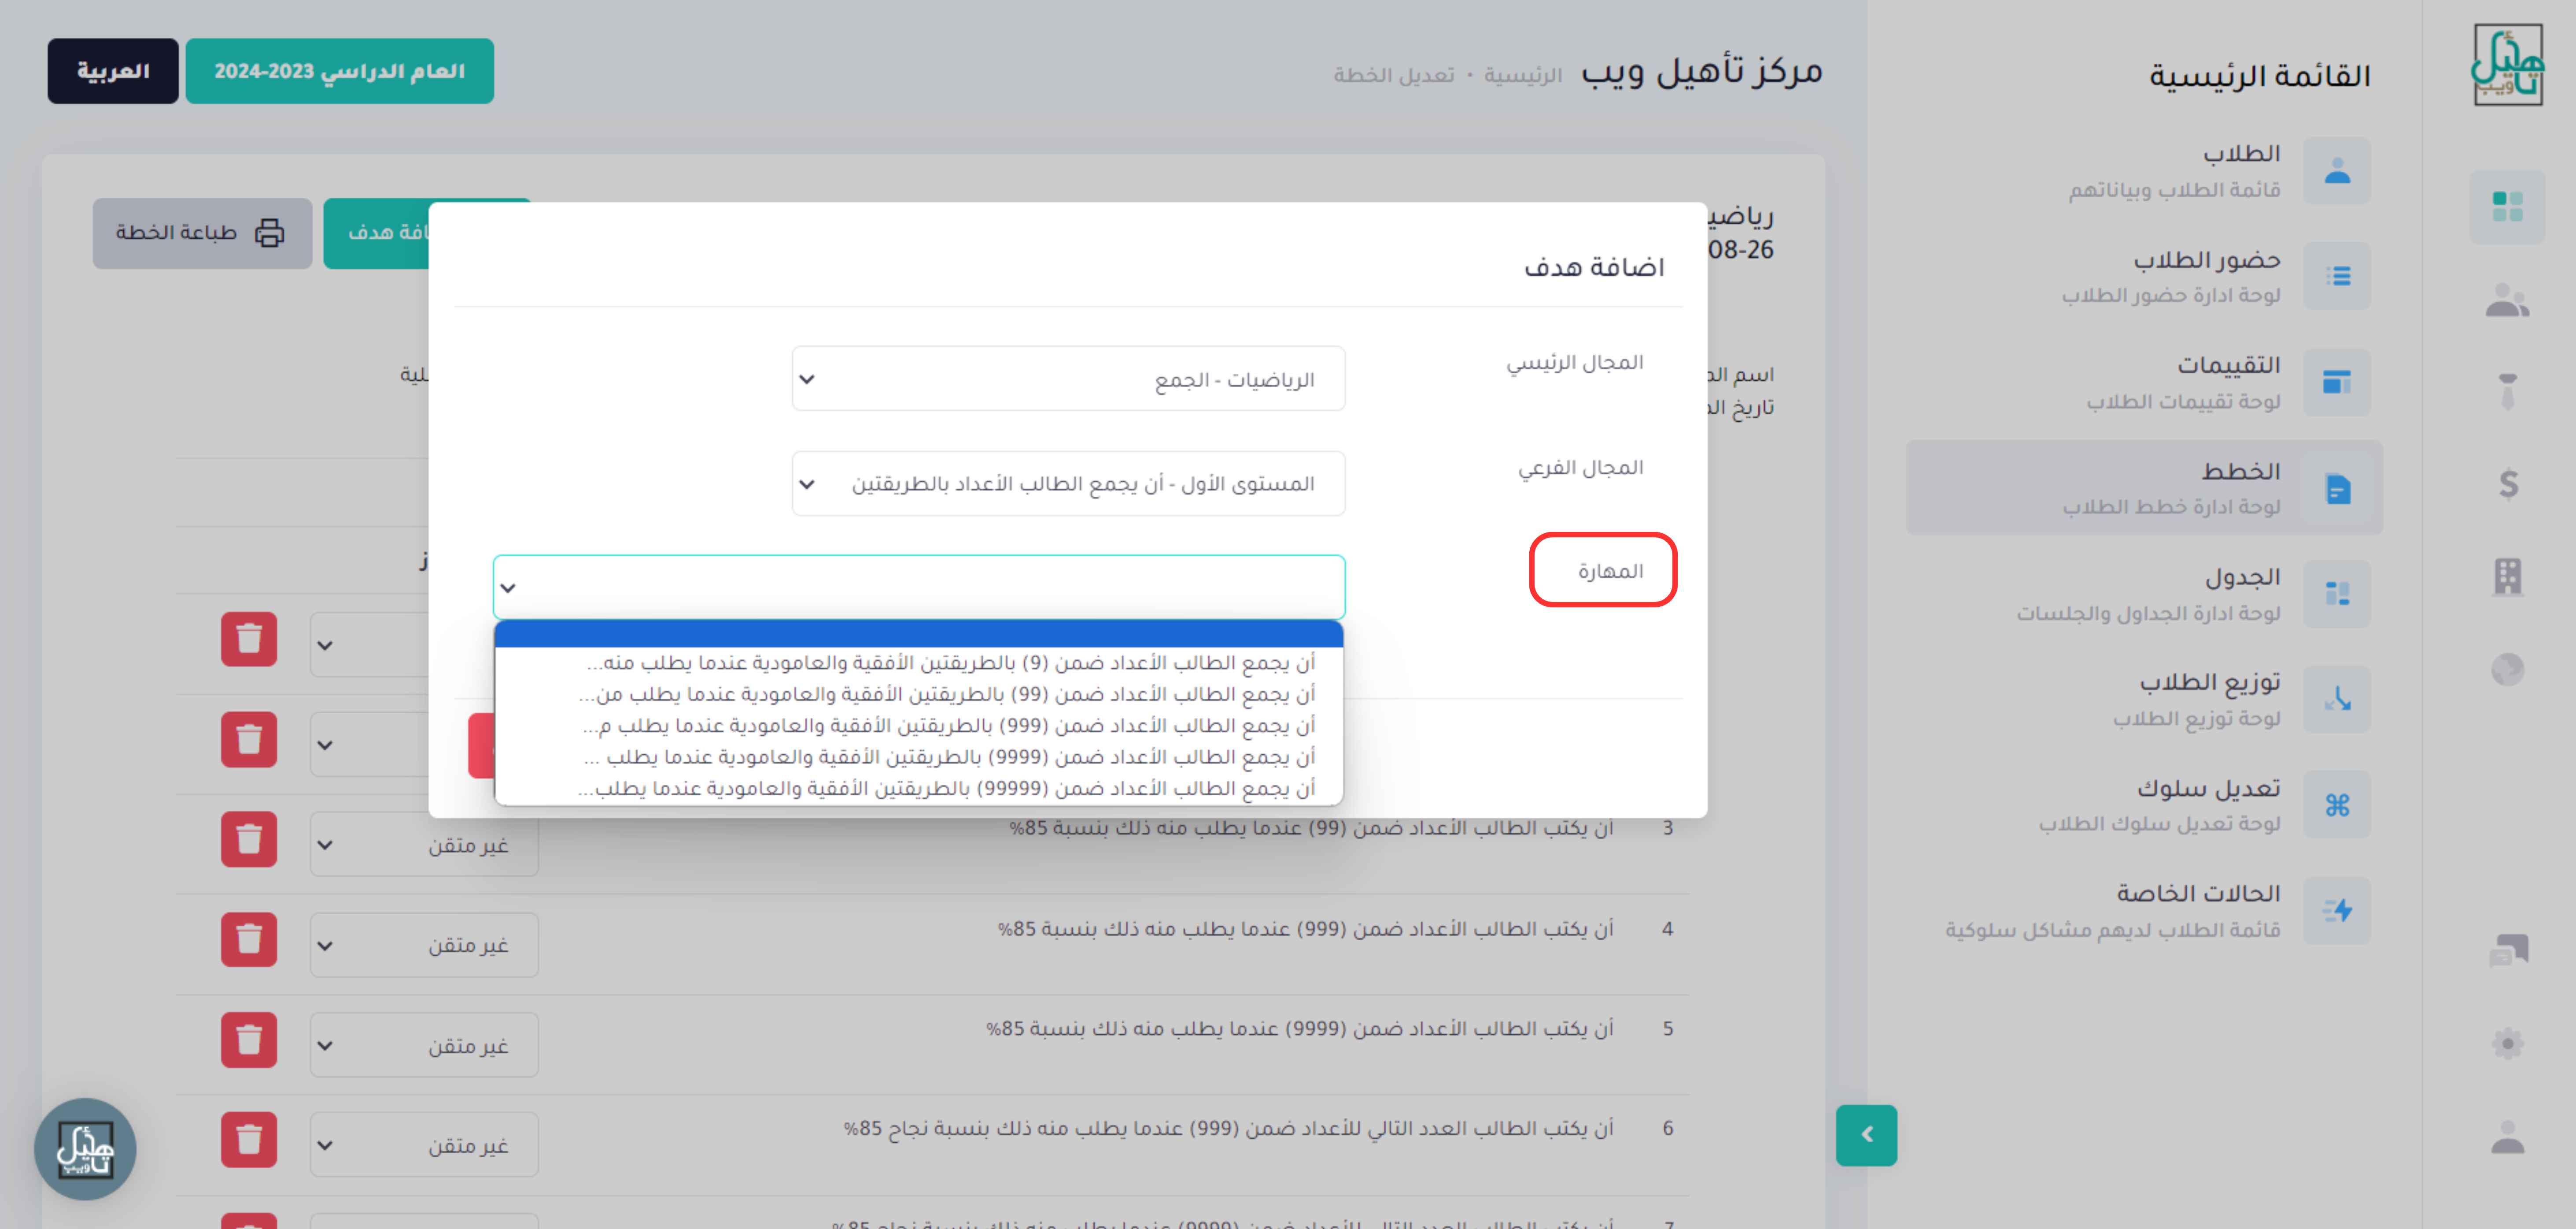Image resolution: width=2576 pixels, height=1229 pixels.
Task: Click the Assessments layout icon
Action: [2337, 382]
